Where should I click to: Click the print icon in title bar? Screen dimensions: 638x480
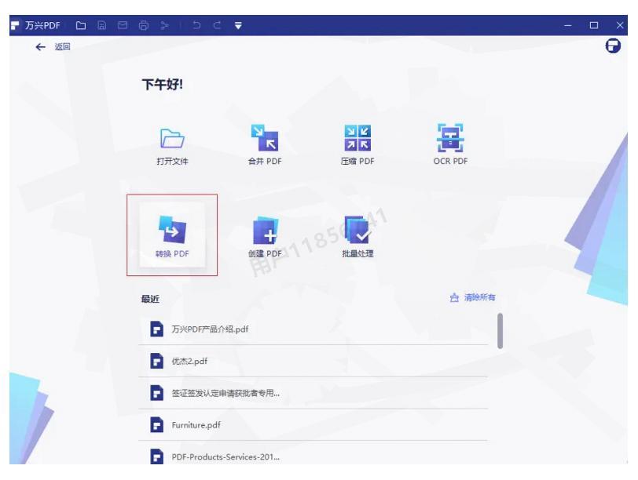coord(144,26)
